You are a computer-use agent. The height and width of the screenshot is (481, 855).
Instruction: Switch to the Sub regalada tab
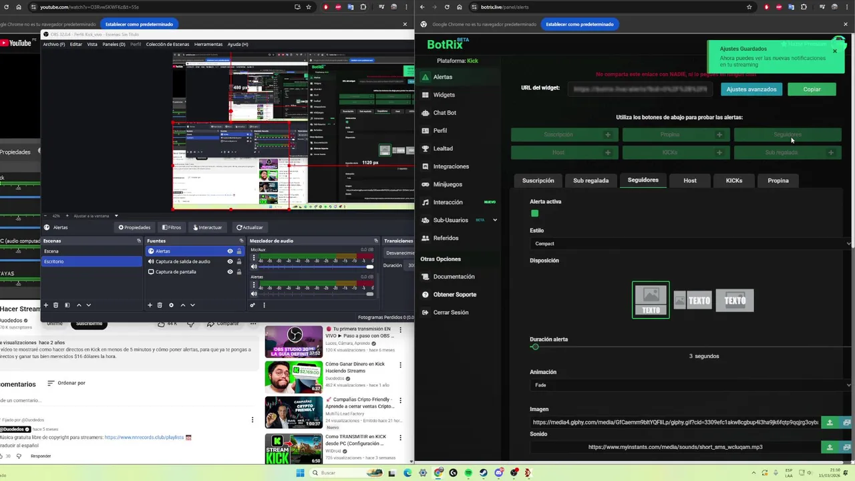point(590,180)
